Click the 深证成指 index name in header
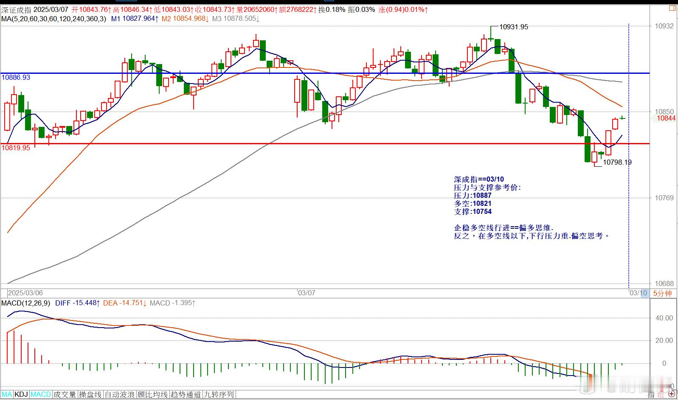This screenshot has width=678, height=401. click(x=16, y=9)
